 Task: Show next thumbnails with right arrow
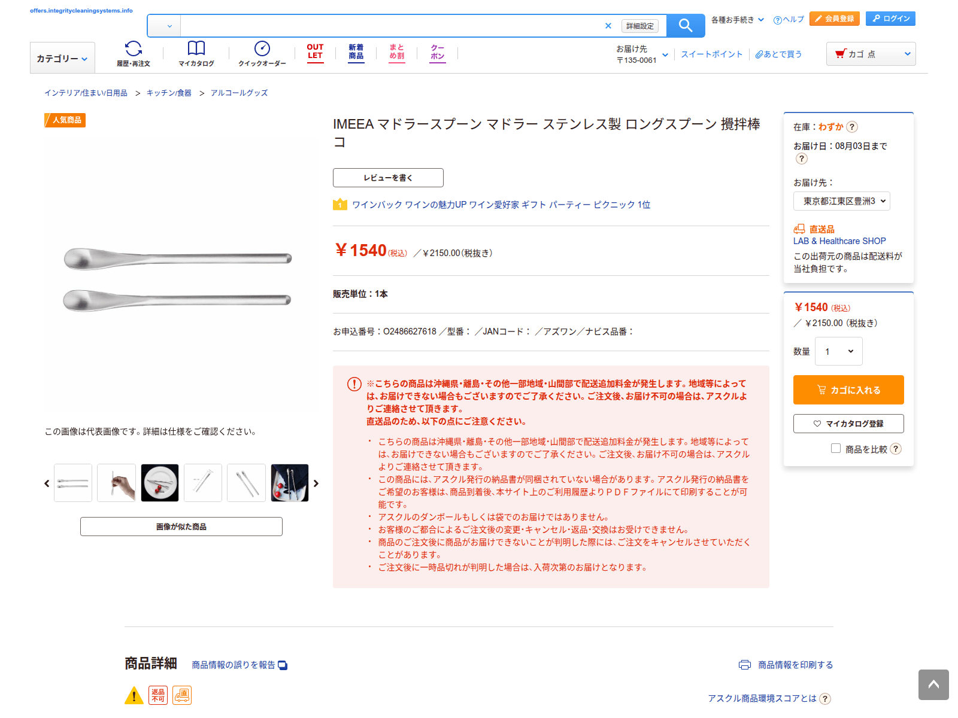[x=316, y=483]
